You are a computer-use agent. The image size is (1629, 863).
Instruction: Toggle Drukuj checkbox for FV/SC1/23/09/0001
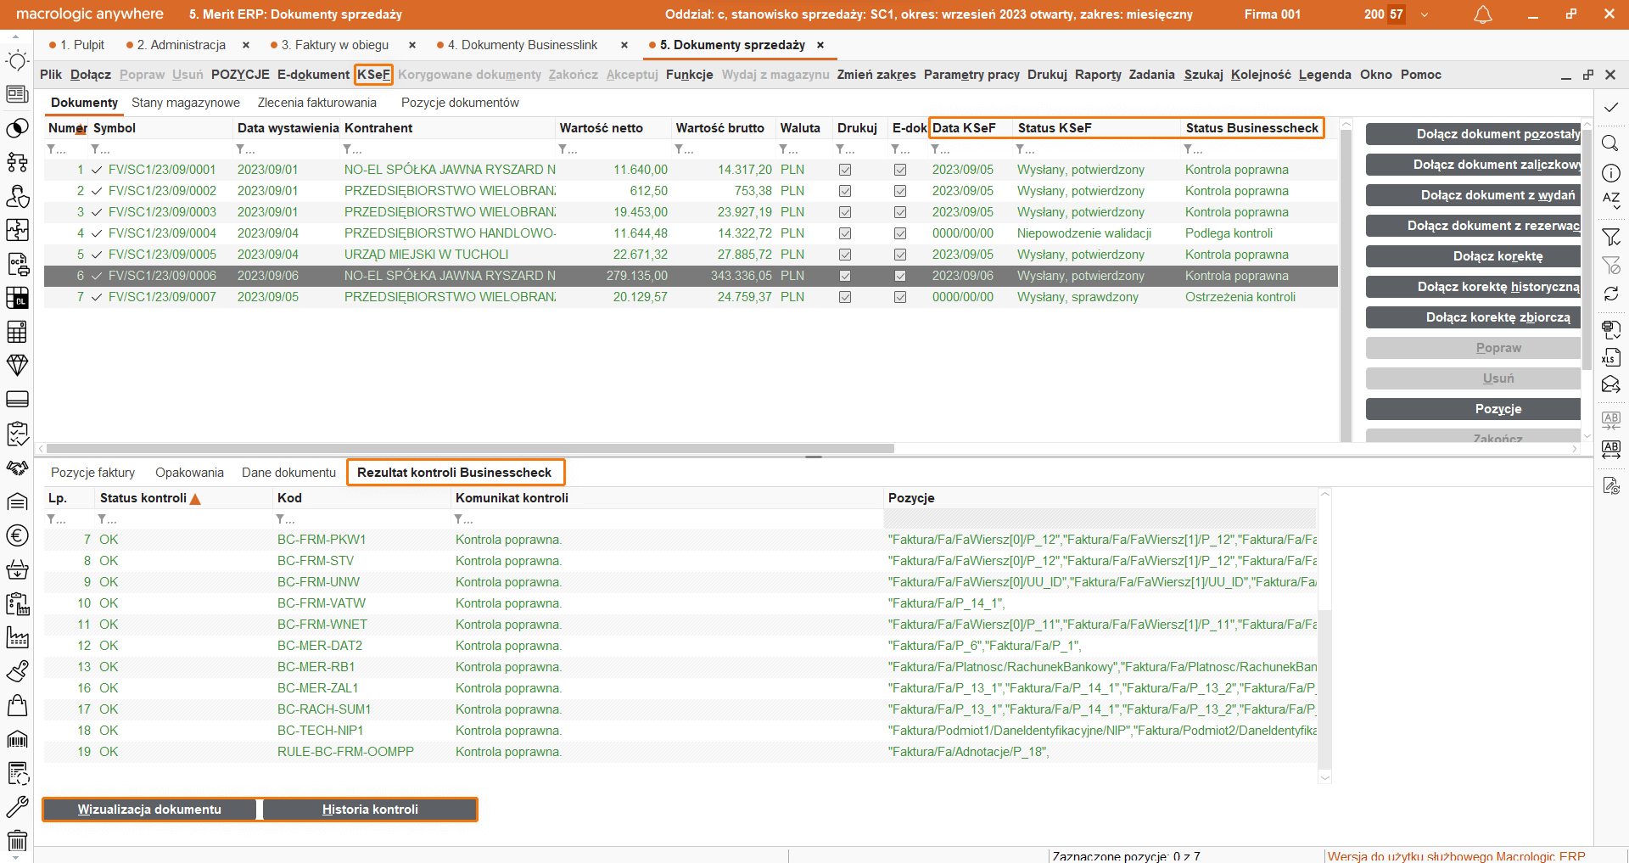point(845,170)
